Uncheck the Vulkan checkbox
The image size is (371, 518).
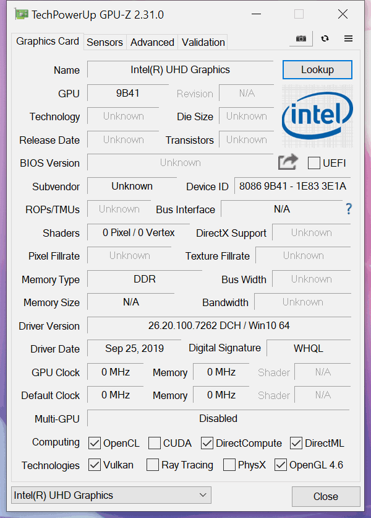[95, 465]
